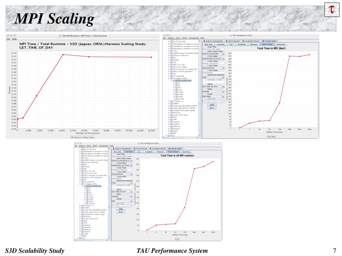Switch to Analysis Management tab in MPI_Wait window
Screen dimensions: 342x256
(213, 41)
